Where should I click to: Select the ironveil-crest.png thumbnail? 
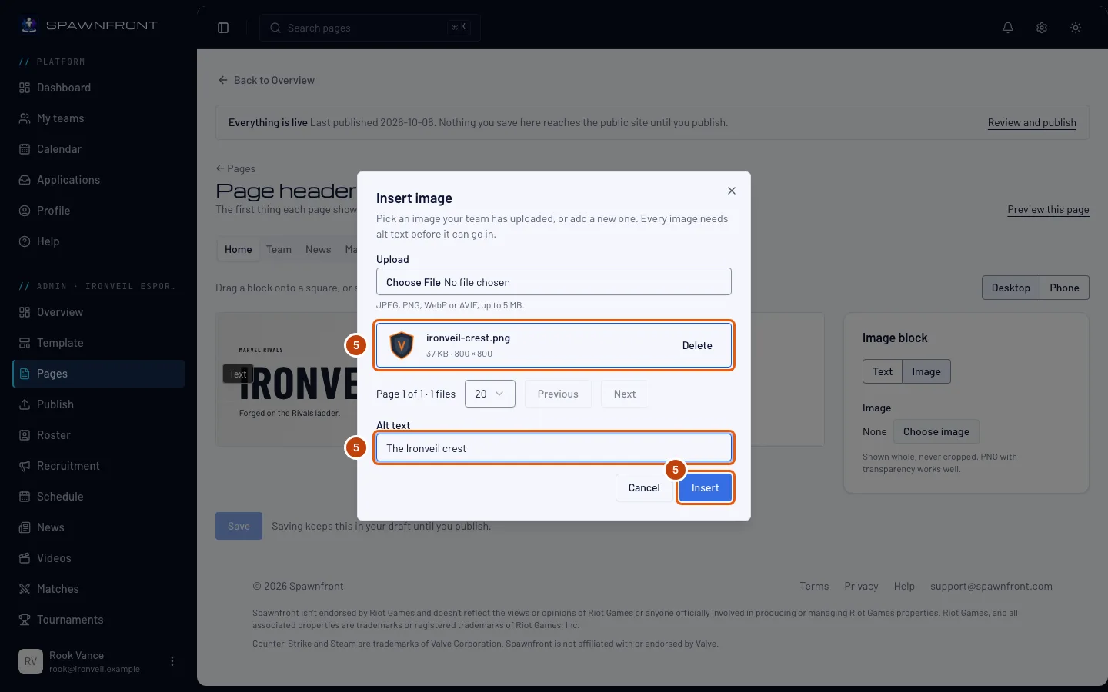[x=402, y=345]
